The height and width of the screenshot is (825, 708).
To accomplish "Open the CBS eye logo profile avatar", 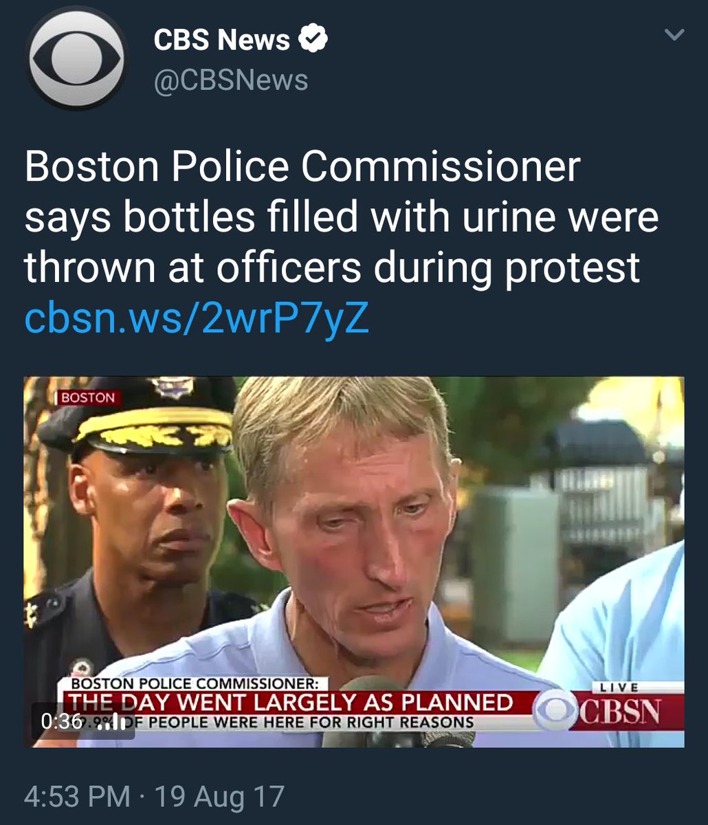I will click(x=76, y=58).
